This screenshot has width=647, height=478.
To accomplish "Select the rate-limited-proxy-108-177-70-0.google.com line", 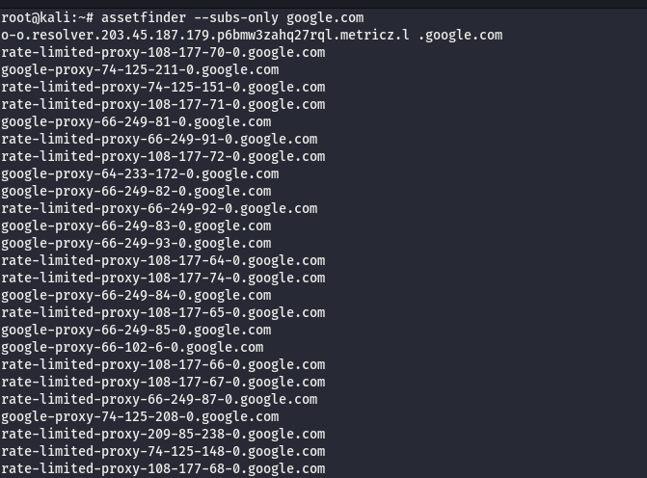I will click(x=163, y=52).
